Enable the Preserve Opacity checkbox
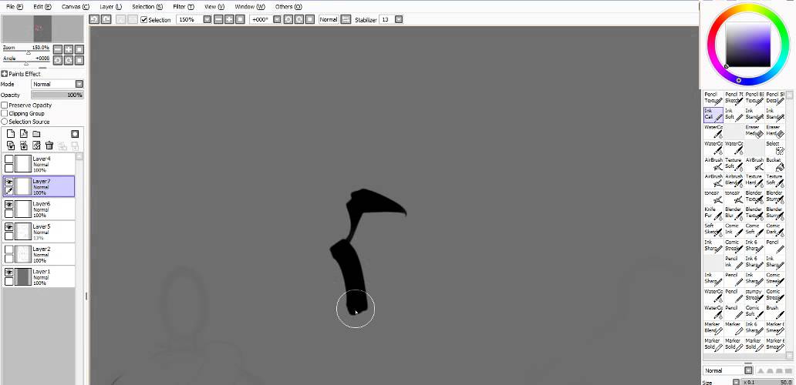796x385 pixels. point(5,105)
